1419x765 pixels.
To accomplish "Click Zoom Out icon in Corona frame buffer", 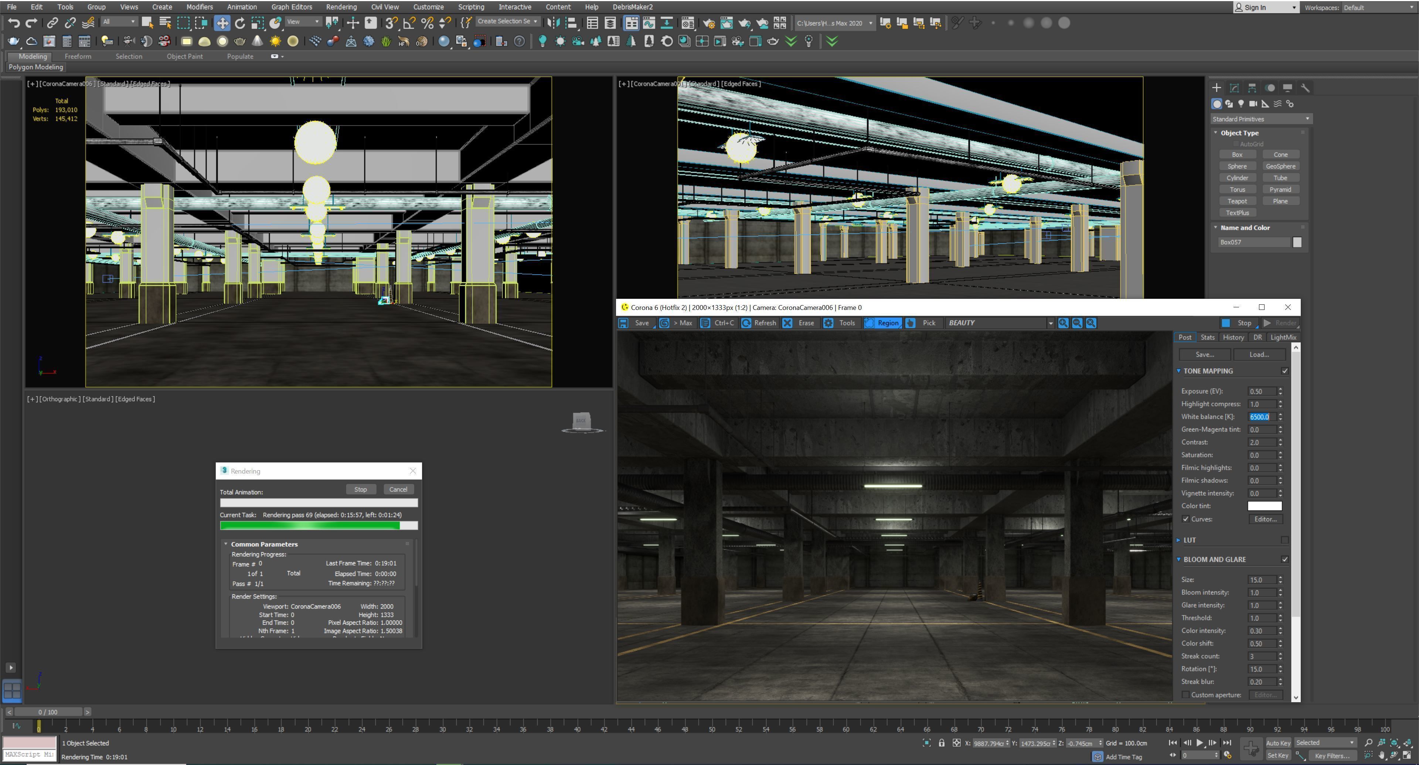I will [x=1077, y=323].
